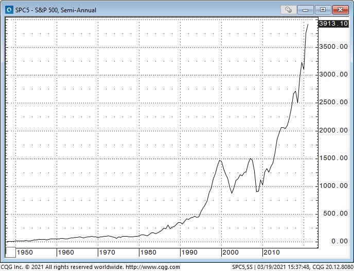The height and width of the screenshot is (271, 354).
Task: Click the 1000.00 price axis label
Action: (333, 186)
